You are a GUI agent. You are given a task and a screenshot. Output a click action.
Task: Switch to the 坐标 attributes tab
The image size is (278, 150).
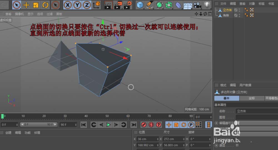point(252,98)
